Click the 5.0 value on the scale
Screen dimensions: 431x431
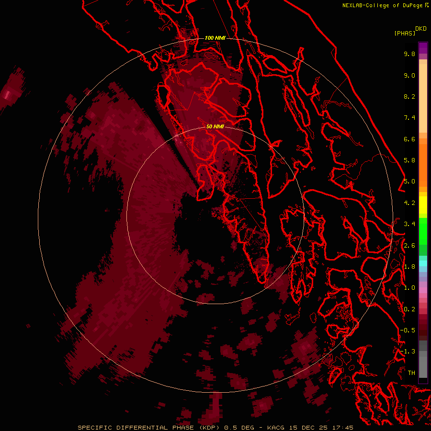click(409, 181)
